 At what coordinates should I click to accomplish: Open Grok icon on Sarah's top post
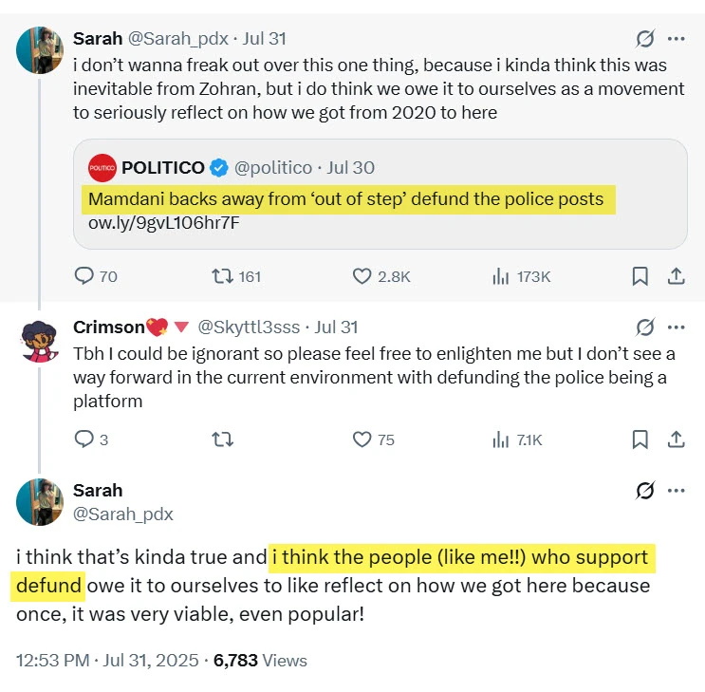click(x=644, y=39)
